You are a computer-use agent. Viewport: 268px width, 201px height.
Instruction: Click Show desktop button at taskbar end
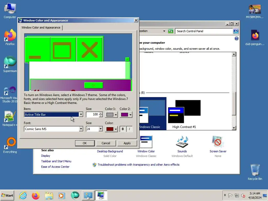(x=265, y=195)
